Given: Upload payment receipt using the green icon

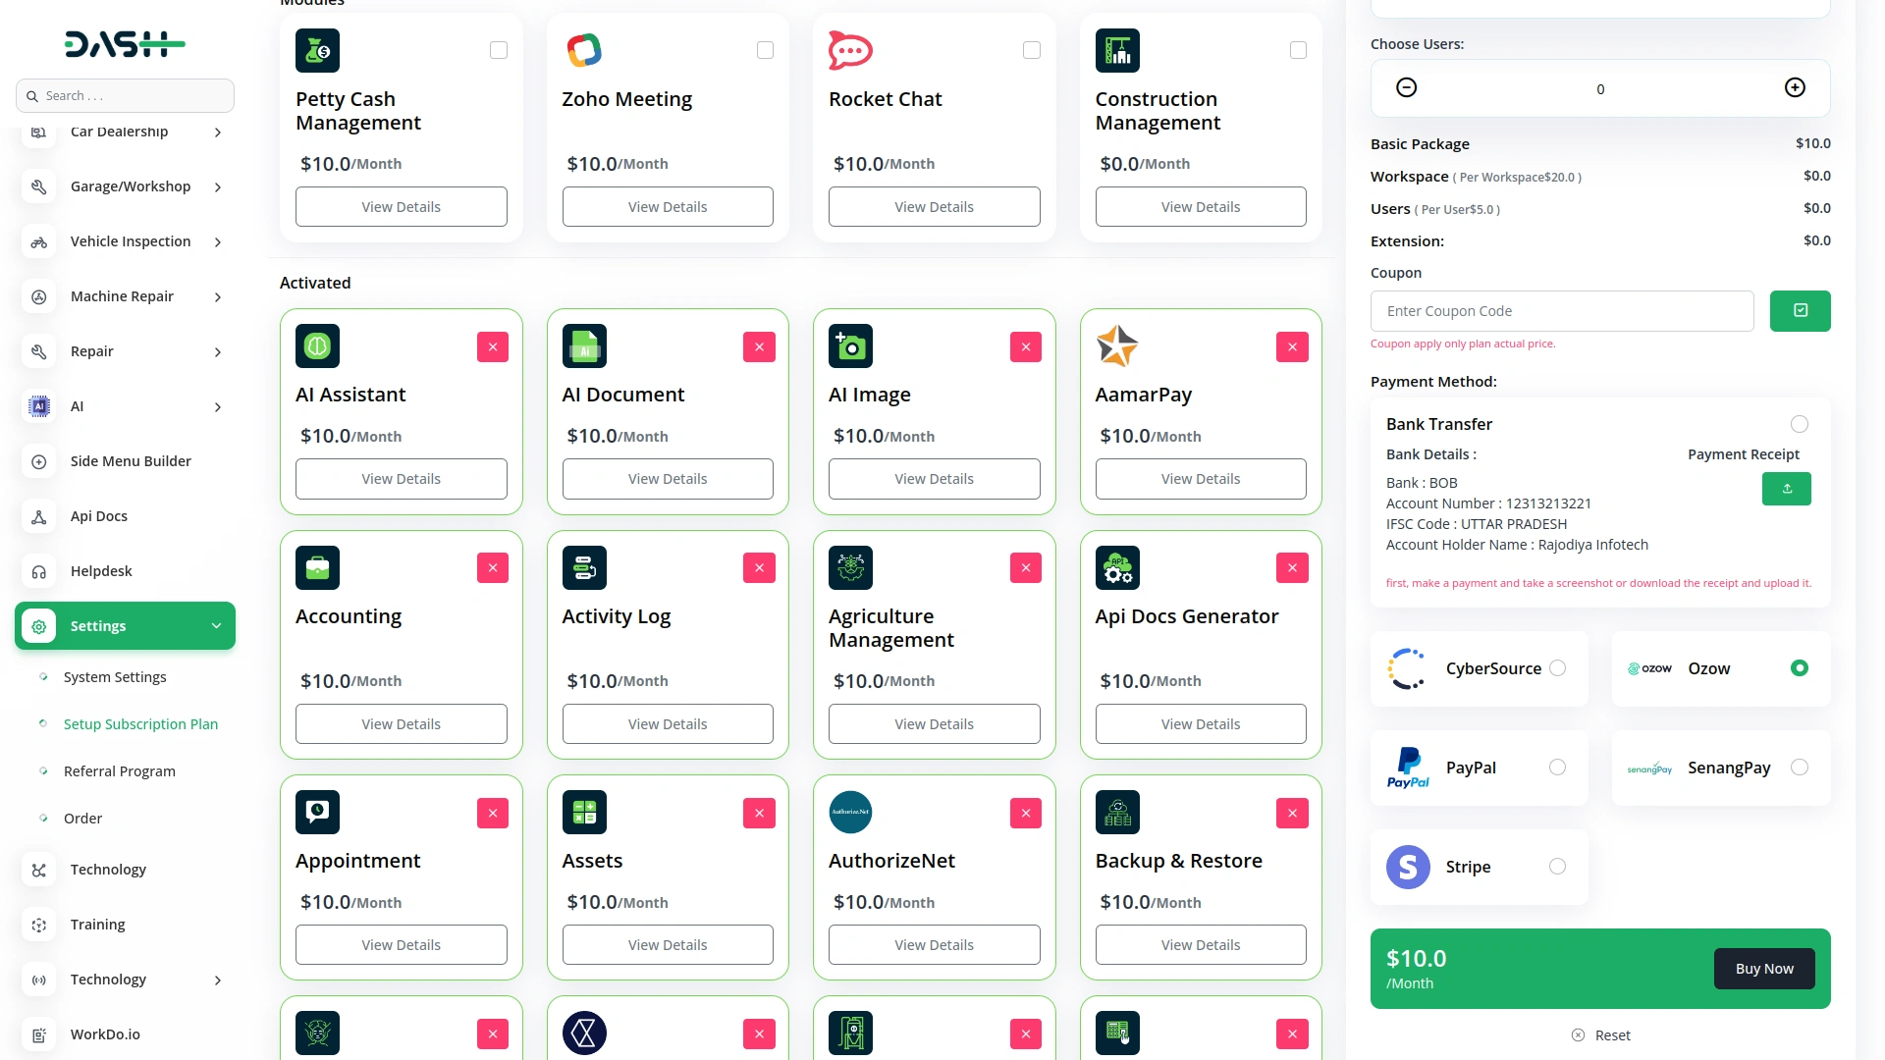Looking at the screenshot, I should point(1786,489).
